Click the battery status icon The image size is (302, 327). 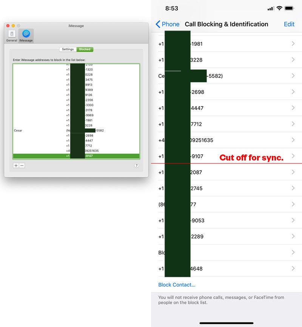pyautogui.click(x=289, y=8)
